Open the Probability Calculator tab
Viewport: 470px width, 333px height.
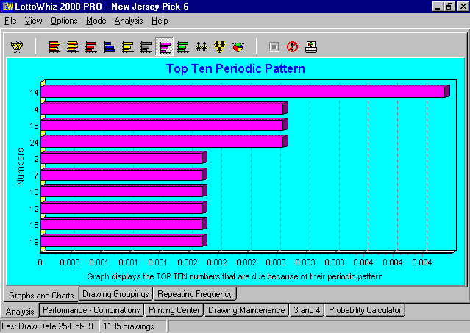tap(365, 310)
